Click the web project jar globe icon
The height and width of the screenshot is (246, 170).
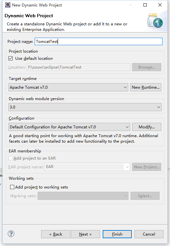(x=155, y=20)
